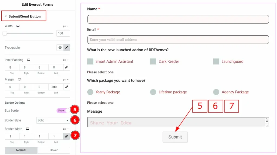Image resolution: width=277 pixels, height=155 pixels.
Task: Click the Margin responsive device icon
Action: (19, 80)
